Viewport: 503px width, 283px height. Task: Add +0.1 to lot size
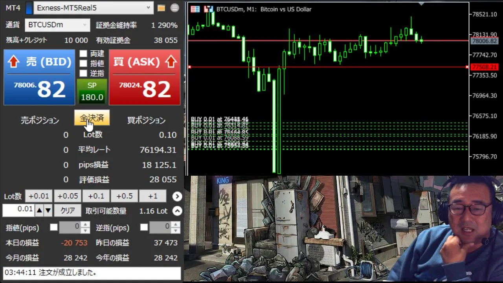tap(96, 196)
